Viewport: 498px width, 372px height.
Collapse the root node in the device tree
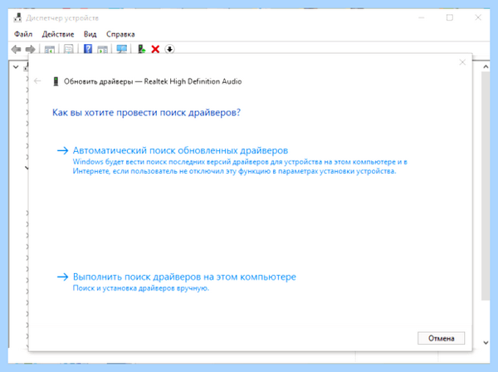(16, 67)
